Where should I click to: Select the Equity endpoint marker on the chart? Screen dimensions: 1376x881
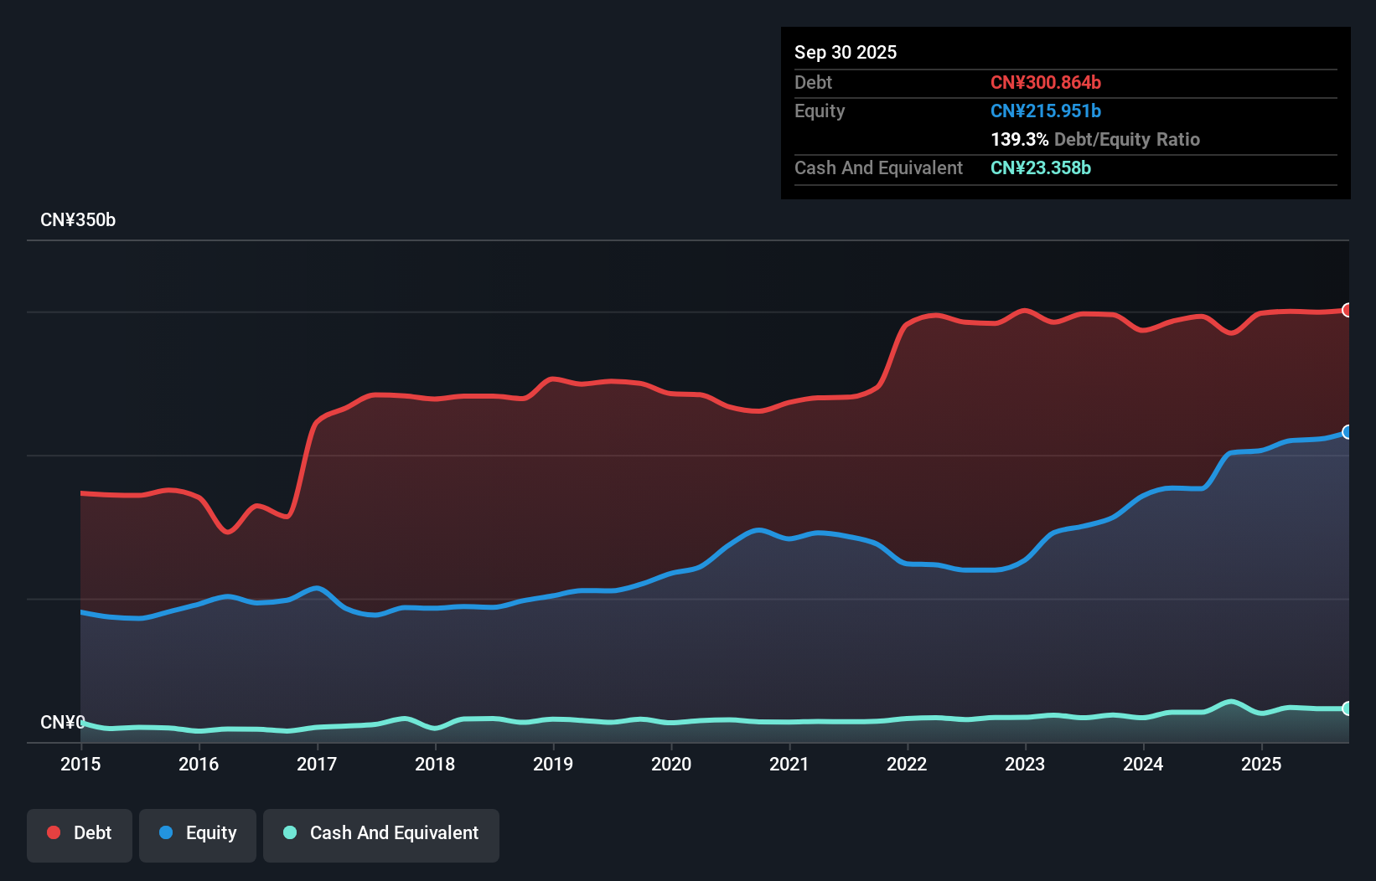pos(1347,432)
